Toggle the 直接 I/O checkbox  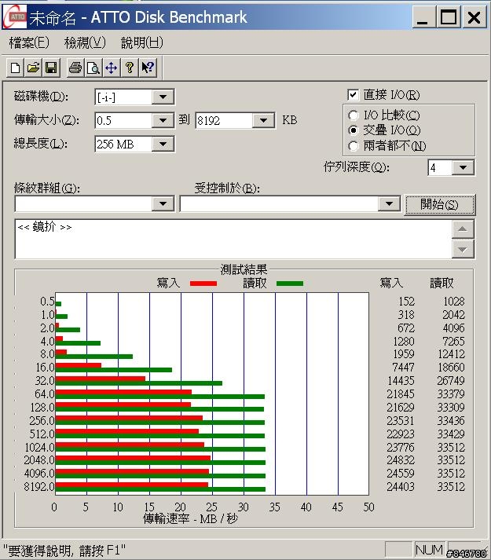(353, 95)
